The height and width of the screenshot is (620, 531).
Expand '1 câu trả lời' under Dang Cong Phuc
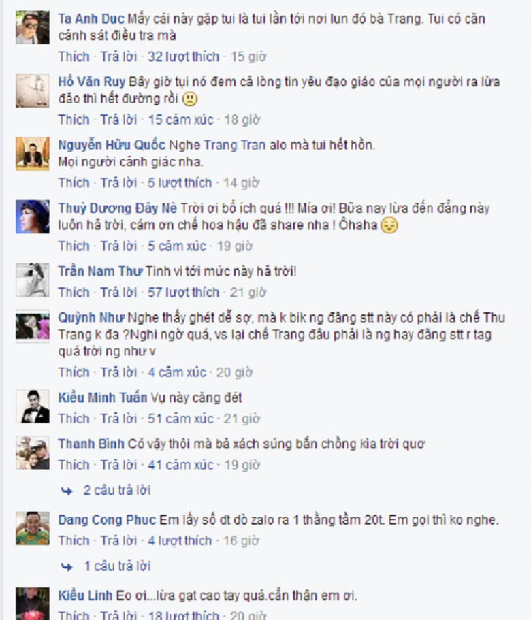[x=117, y=566]
